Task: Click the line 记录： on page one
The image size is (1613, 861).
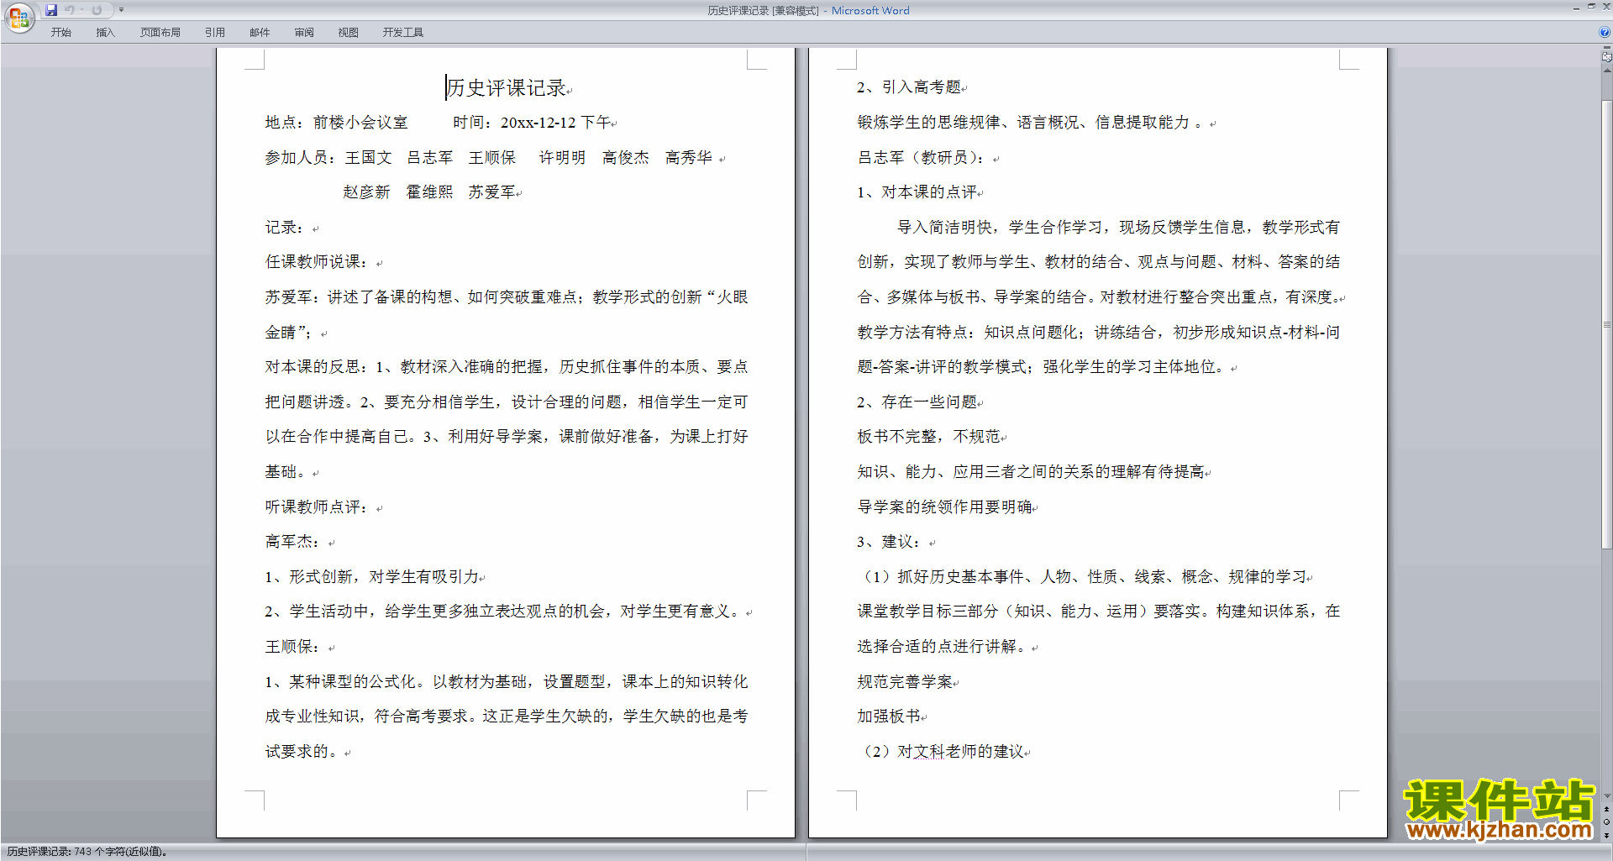Action: (286, 228)
